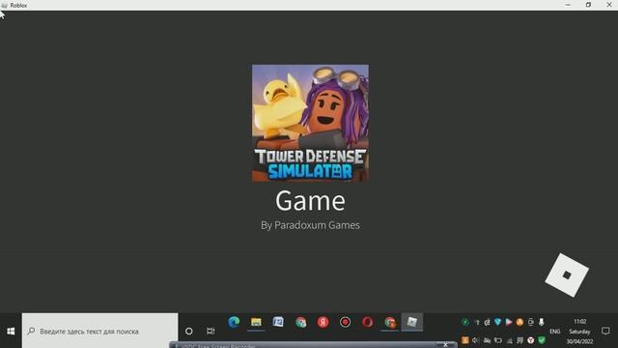The height and width of the screenshot is (348, 618).
Task: Open the volume speaker tray icon
Action: coord(476,340)
